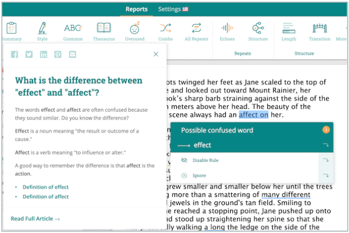Show More reports
Image resolution: width=349 pixels, height=233 pixels.
click(341, 39)
